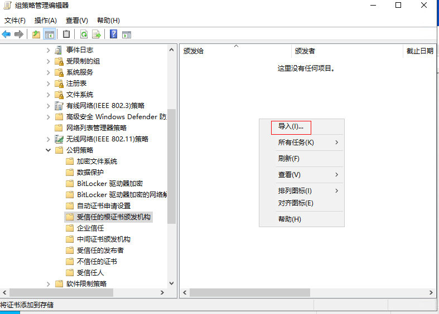The height and width of the screenshot is (314, 439).
Task: Select BitLocker 驱动器加密 tree item
Action: (x=110, y=184)
